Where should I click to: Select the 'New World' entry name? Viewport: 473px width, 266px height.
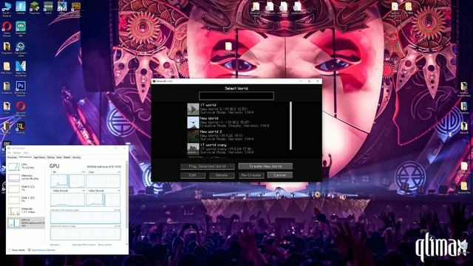(209, 118)
